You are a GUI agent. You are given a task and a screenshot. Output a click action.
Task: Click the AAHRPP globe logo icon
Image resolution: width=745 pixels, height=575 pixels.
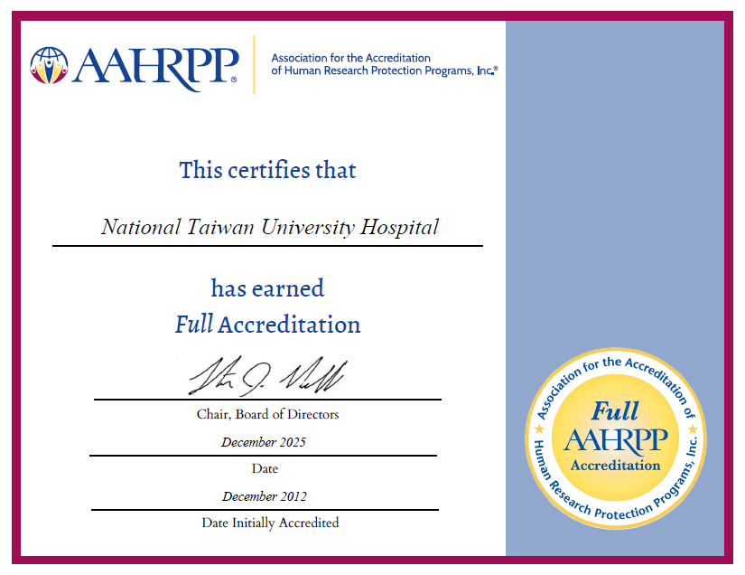click(x=50, y=65)
